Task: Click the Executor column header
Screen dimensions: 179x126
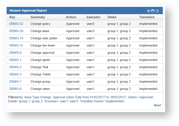Action: pyautogui.click(x=94, y=17)
